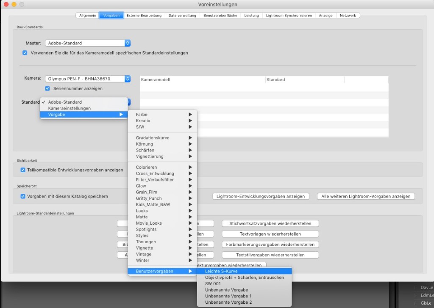The width and height of the screenshot is (434, 308).
Task: Click the red close window button
Action: pyautogui.click(x=6, y=4)
